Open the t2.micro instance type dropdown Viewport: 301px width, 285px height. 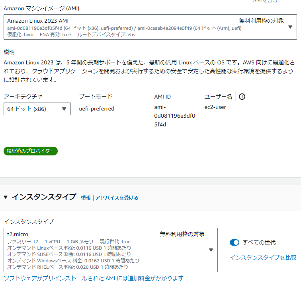111,250
